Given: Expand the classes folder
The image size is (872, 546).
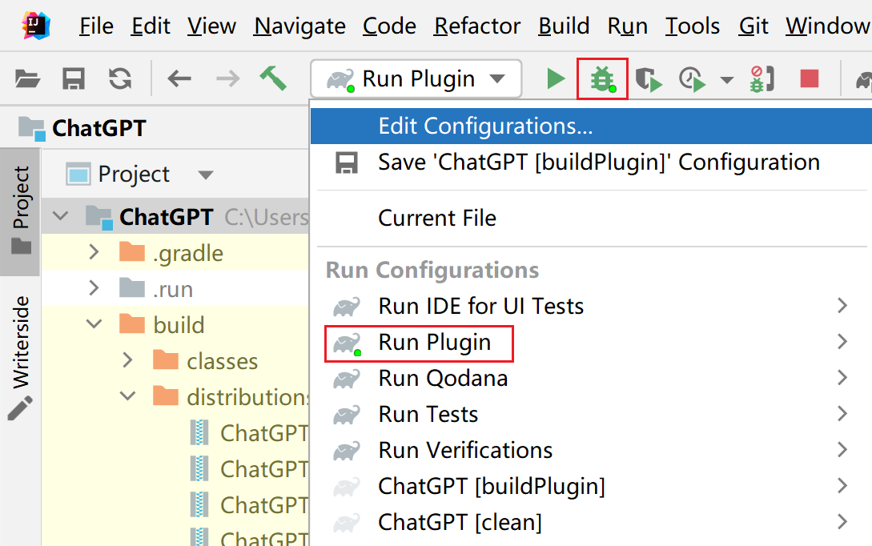Looking at the screenshot, I should [x=127, y=360].
